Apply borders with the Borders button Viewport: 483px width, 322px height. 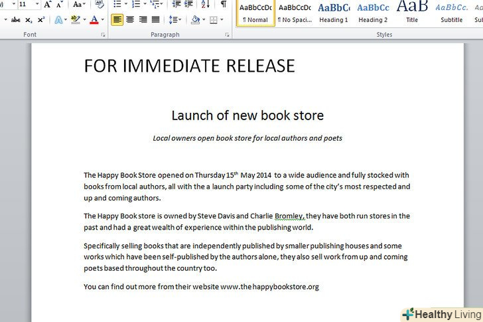pyautogui.click(x=213, y=20)
